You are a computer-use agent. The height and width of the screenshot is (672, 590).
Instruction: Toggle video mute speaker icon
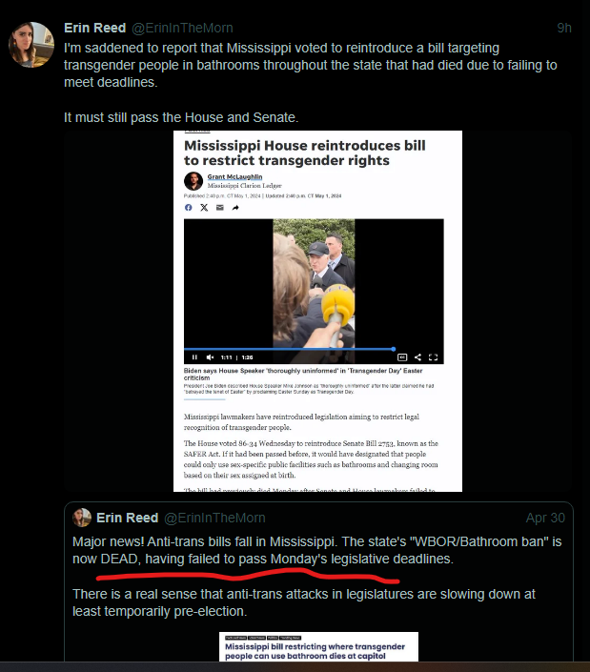click(210, 357)
